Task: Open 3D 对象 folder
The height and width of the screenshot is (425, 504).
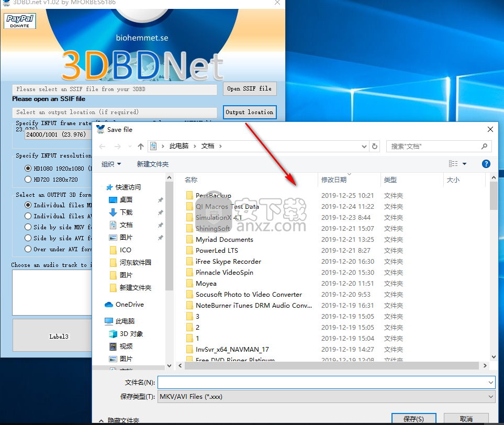Action: coord(131,334)
